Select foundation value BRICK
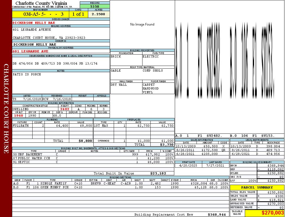The width and height of the screenshot is (285, 217). pyautogui.click(x=116, y=56)
